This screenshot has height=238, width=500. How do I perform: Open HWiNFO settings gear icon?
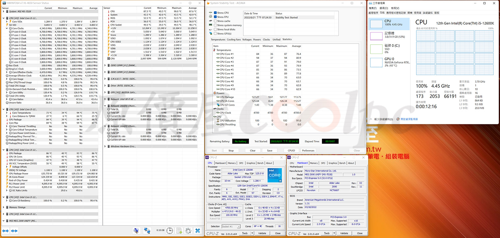coord(188,230)
